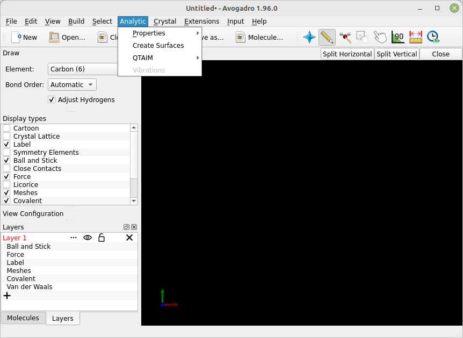
Task: Open the Measure angle tool
Action: tap(397, 37)
